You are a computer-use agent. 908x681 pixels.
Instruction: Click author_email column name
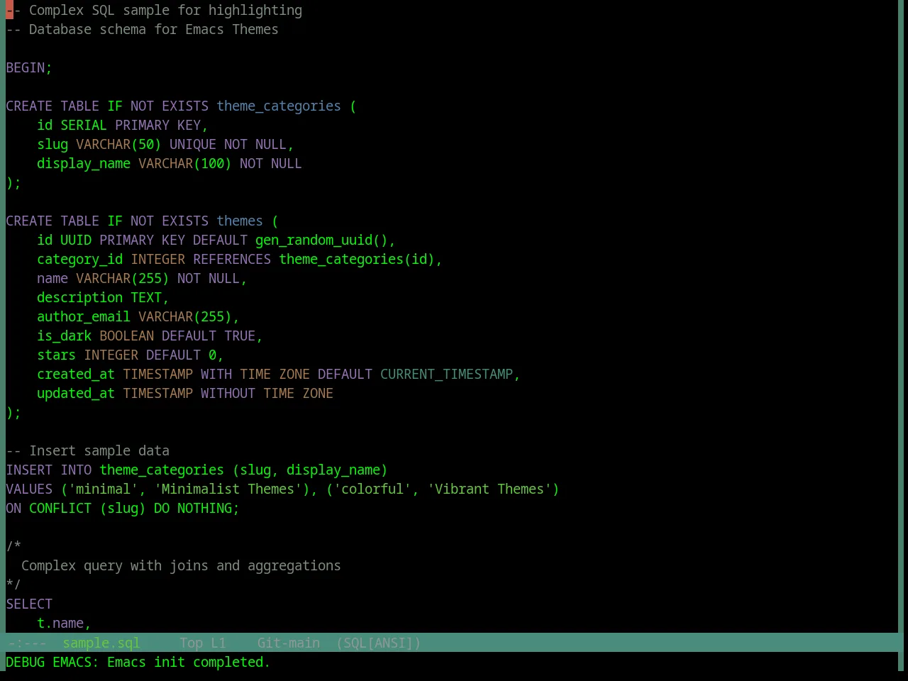tap(84, 317)
